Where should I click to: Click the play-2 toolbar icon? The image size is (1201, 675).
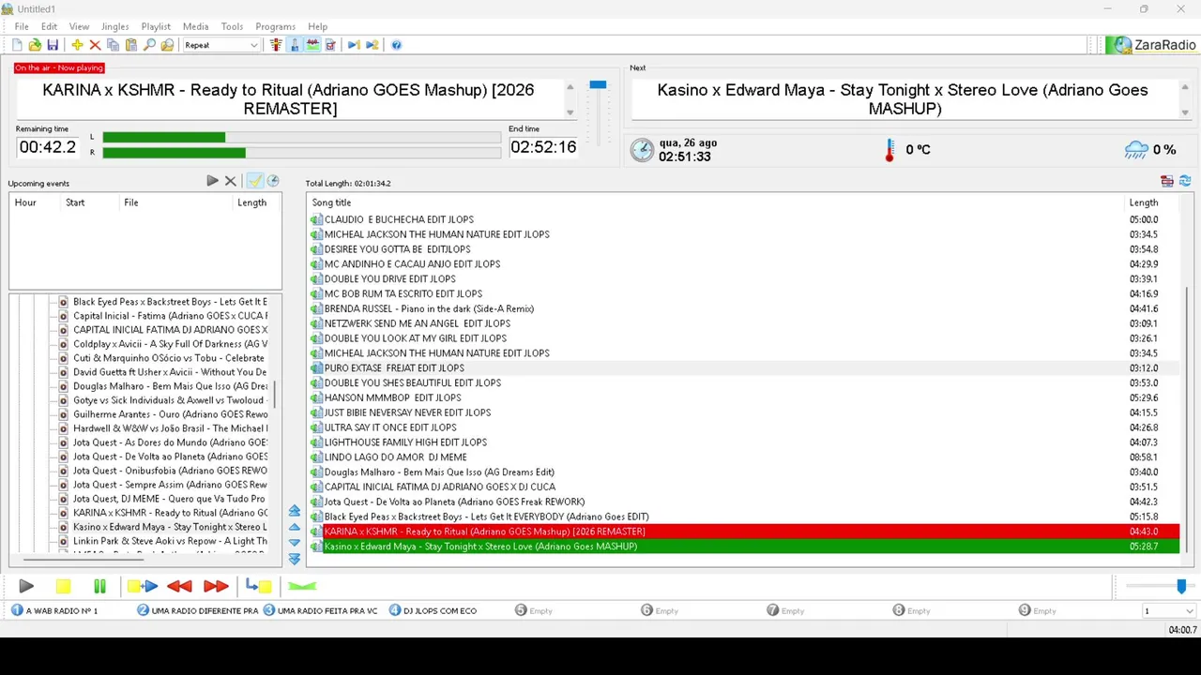point(372,45)
